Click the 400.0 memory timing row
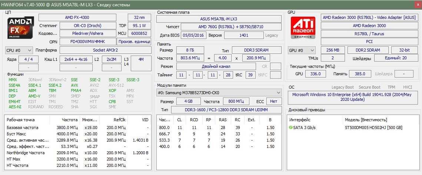This screenshot has width=422, height=175. coord(219,146)
